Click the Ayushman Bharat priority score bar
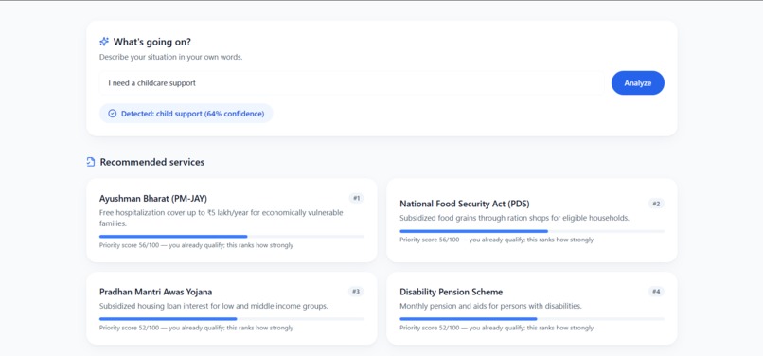 tap(231, 237)
